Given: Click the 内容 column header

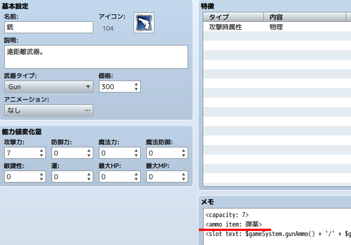Looking at the screenshot, I should point(304,18).
